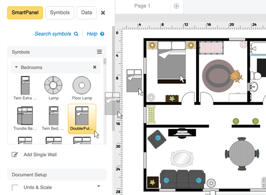Select the TV on the wall
The height and width of the screenshot is (195, 266).
[x=182, y=133]
